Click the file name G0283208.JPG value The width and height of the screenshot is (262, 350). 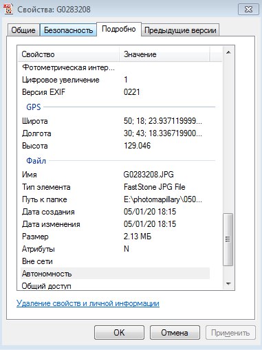click(149, 175)
